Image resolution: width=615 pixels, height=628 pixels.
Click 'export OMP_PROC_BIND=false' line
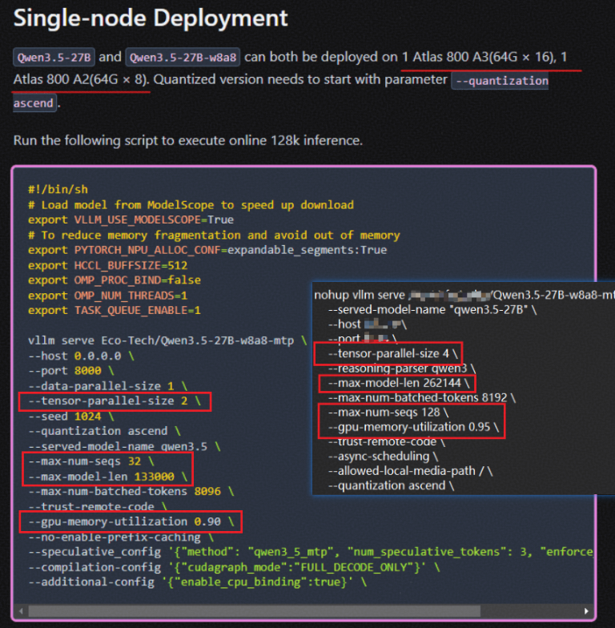tap(114, 280)
